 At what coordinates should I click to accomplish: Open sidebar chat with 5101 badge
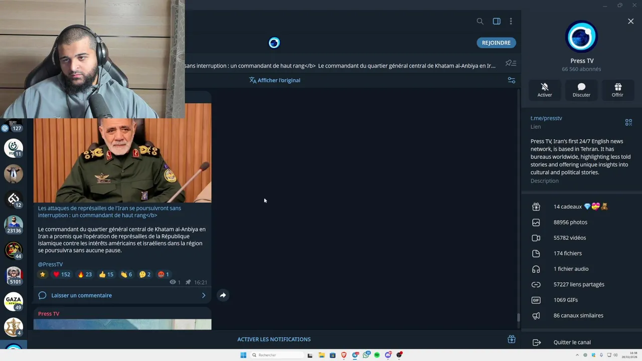click(14, 276)
